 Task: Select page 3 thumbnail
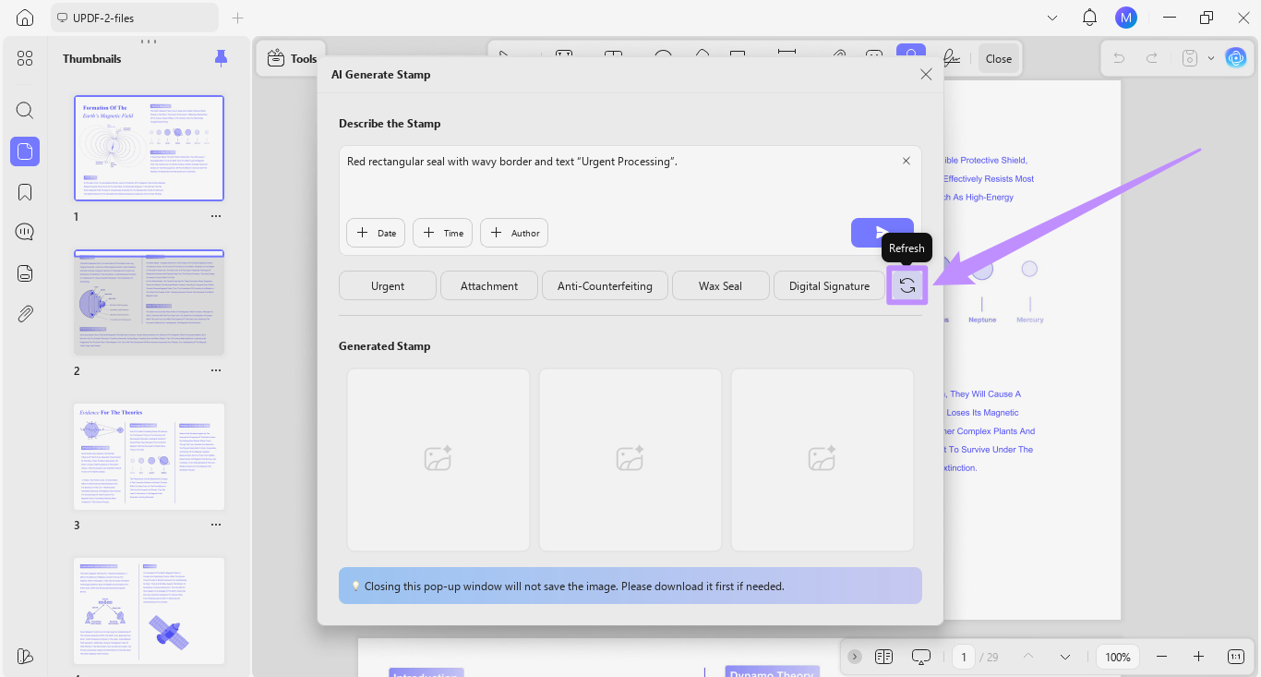pyautogui.click(x=150, y=456)
